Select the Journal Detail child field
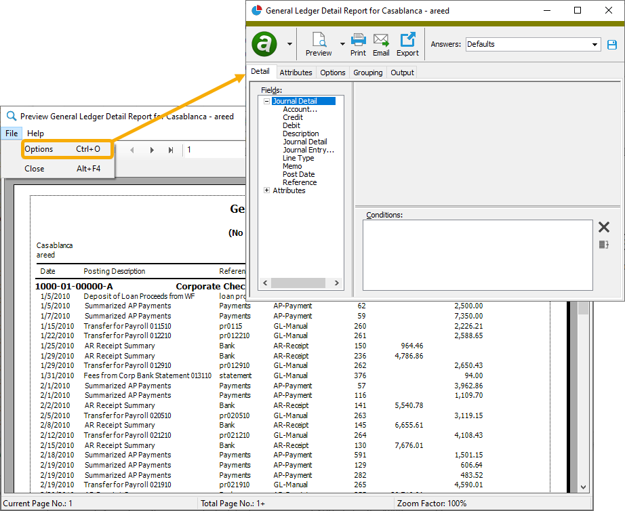The image size is (625, 511). (305, 142)
